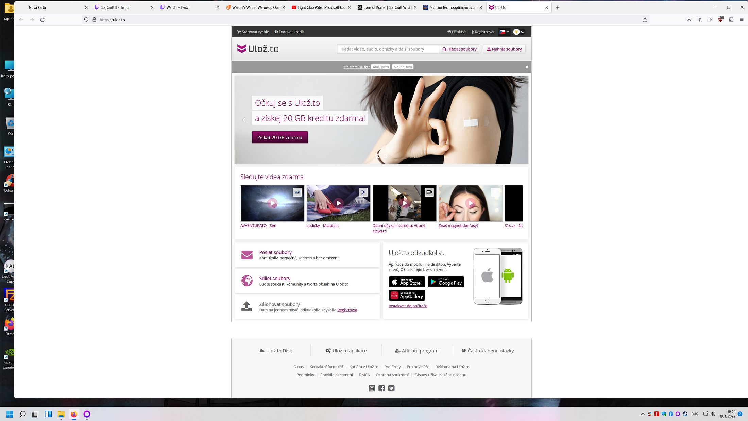Answer "Ano, jsem" to age question
Image resolution: width=748 pixels, height=421 pixels.
[380, 67]
